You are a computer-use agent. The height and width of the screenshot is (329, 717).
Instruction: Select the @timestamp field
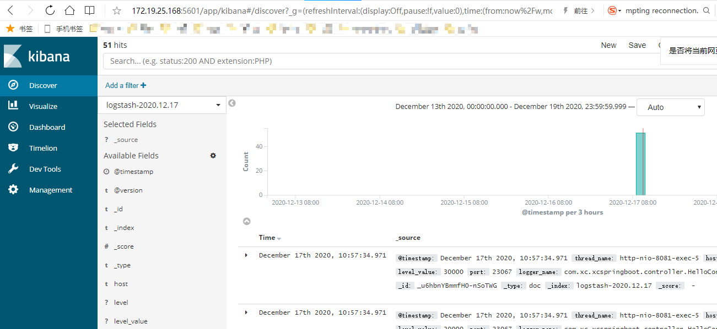click(133, 172)
